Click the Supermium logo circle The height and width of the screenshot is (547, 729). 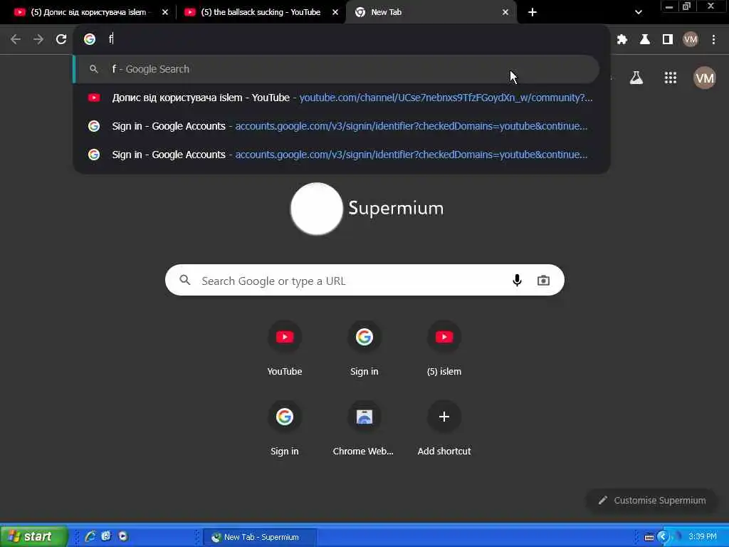[x=317, y=209]
